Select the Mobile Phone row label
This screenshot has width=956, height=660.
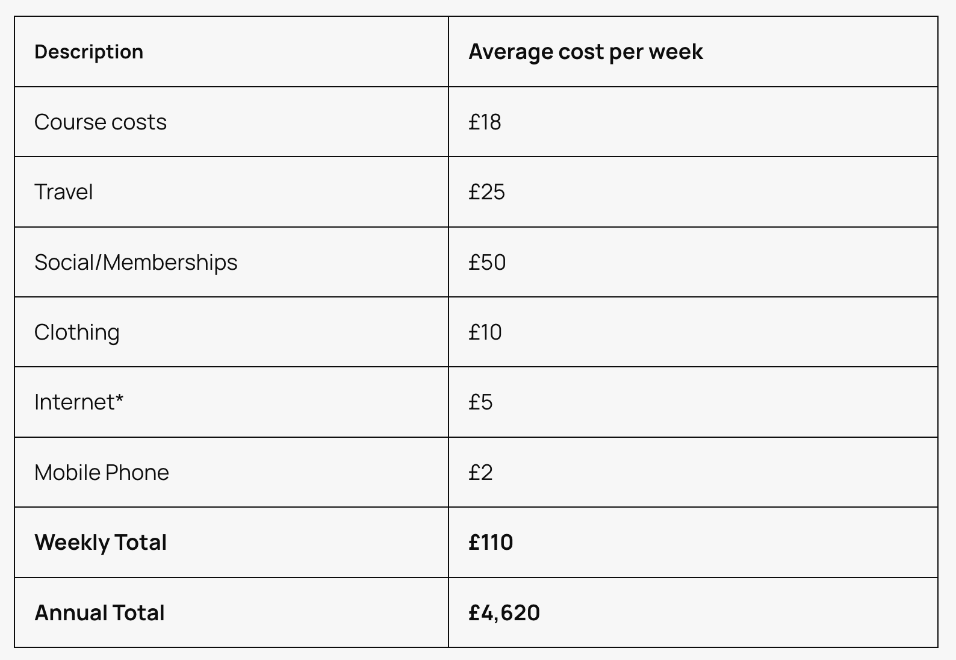click(101, 473)
